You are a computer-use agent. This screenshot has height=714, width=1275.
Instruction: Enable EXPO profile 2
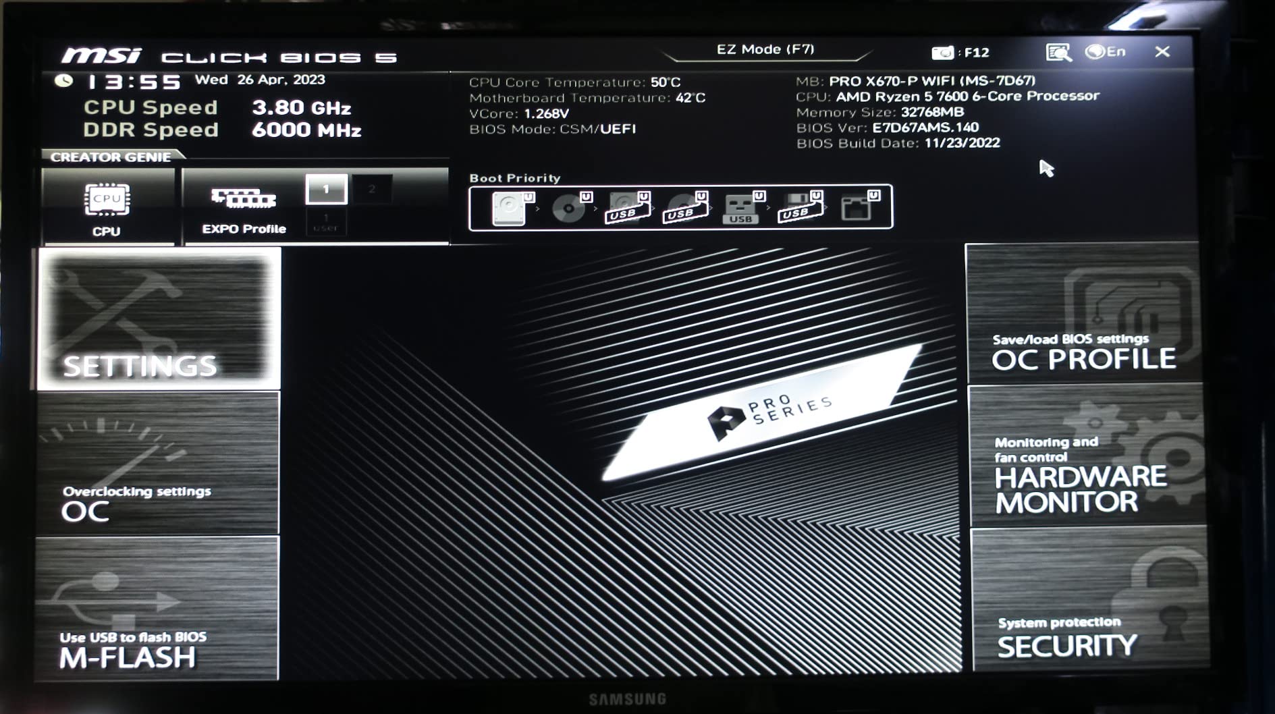coord(372,190)
